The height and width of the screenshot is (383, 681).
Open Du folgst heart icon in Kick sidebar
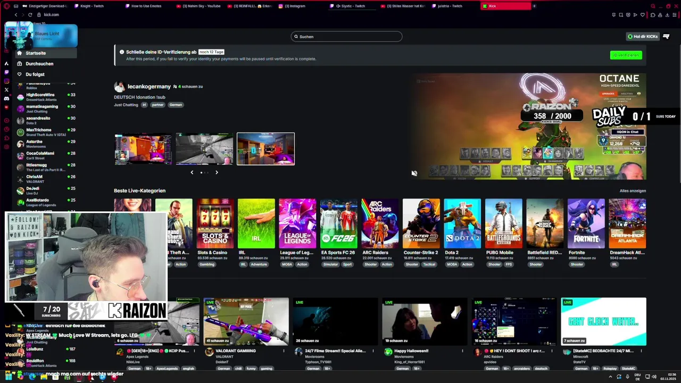[x=19, y=74]
